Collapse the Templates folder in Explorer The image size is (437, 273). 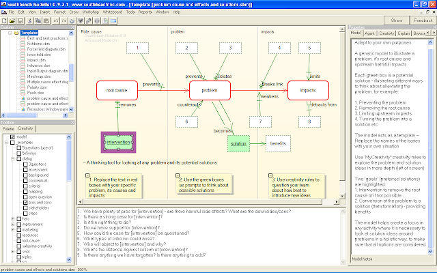point(10,33)
